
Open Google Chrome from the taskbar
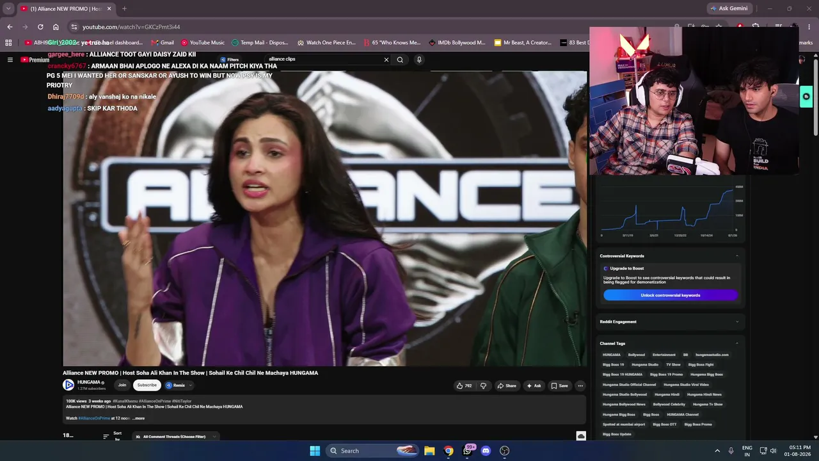tap(449, 451)
